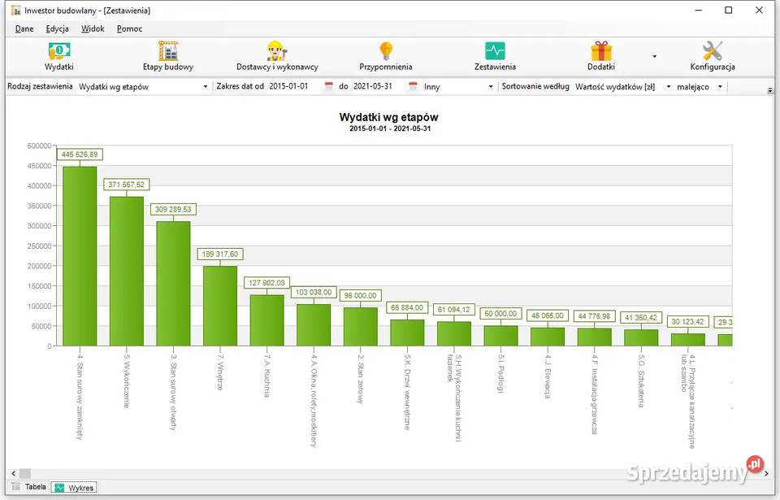Click the start date 2015-01-01 field
The width and height of the screenshot is (780, 500).
294,86
